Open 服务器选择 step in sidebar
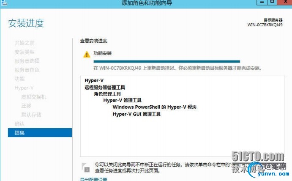Screen dimensions: 292x181 (27, 61)
